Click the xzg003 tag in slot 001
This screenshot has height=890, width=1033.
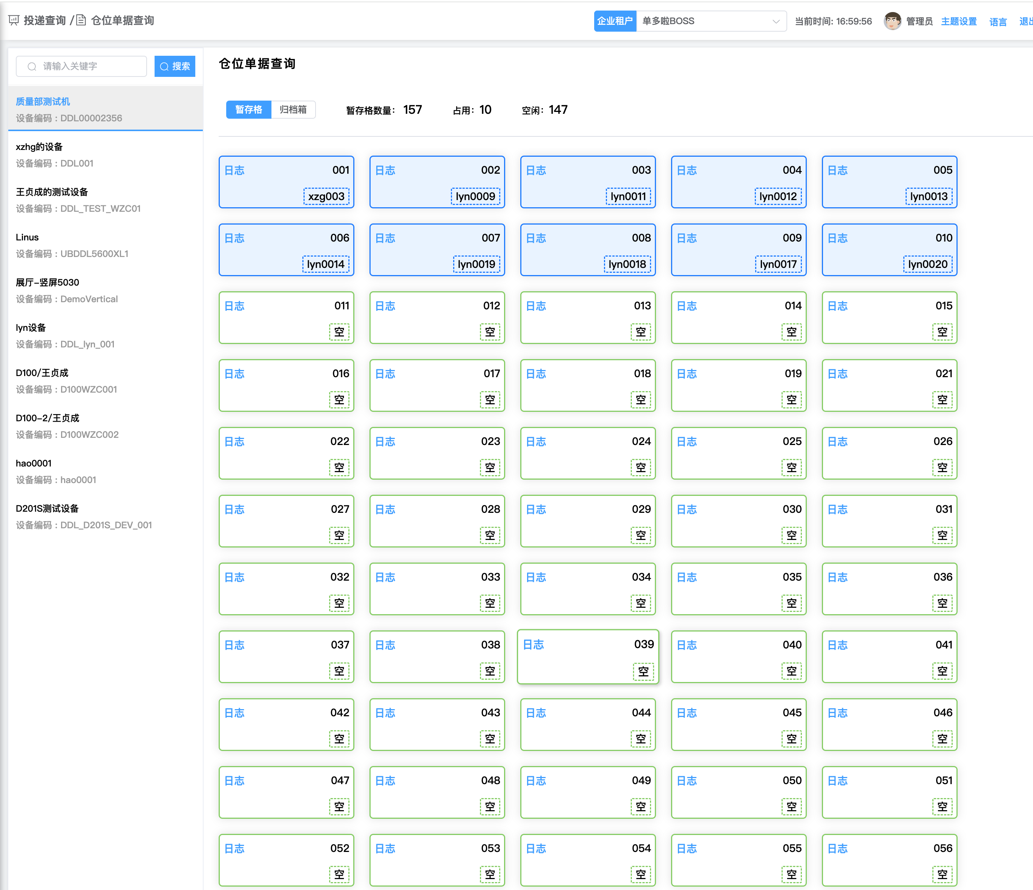pos(326,196)
